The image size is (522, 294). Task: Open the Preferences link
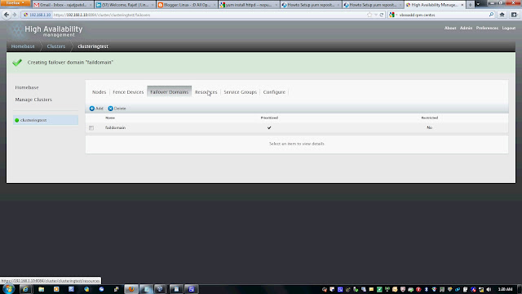tap(487, 28)
